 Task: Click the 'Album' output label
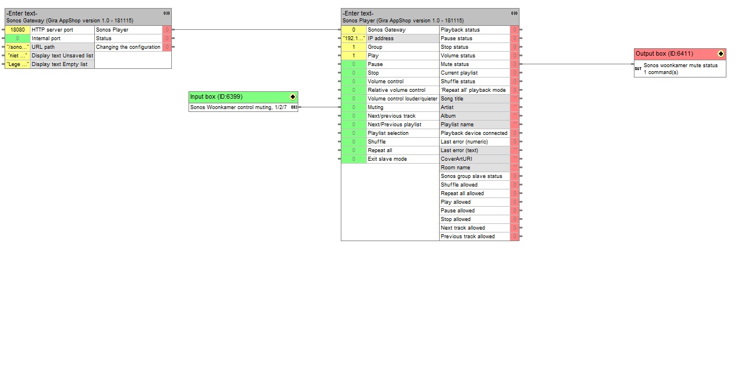pos(448,116)
